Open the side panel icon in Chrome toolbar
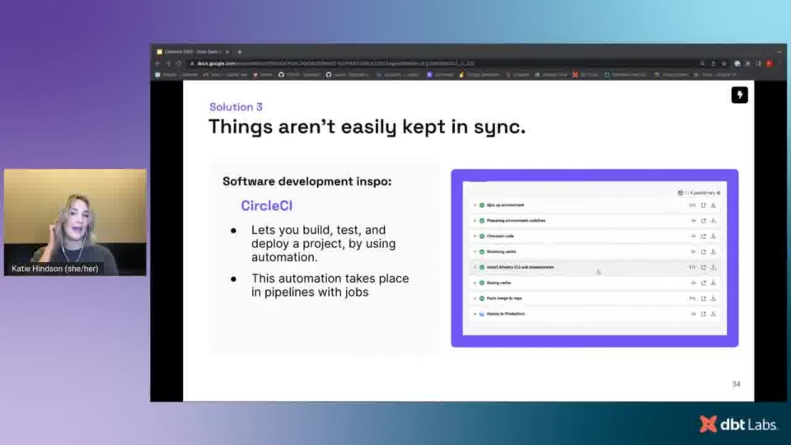The width and height of the screenshot is (791, 445). coord(758,63)
